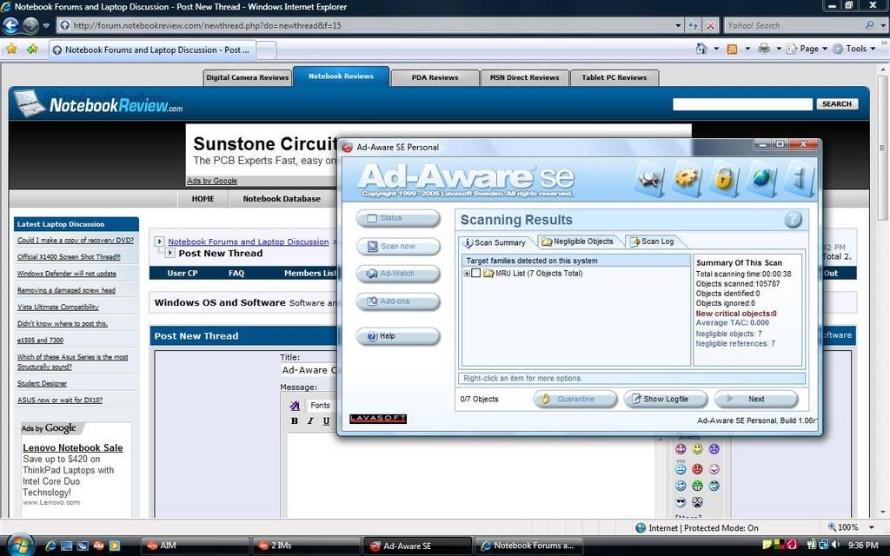Click the IE address bar URL
The width and height of the screenshot is (890, 556).
(207, 25)
